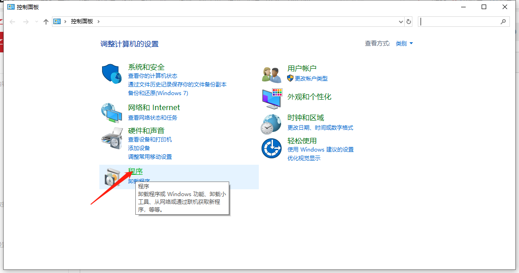Open the Clock and Region globe icon
Viewport: 519px width, 273px height.
click(x=271, y=124)
